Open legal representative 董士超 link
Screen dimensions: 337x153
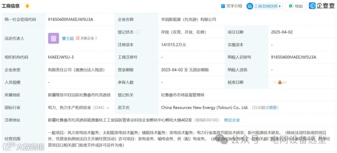pos(68,38)
